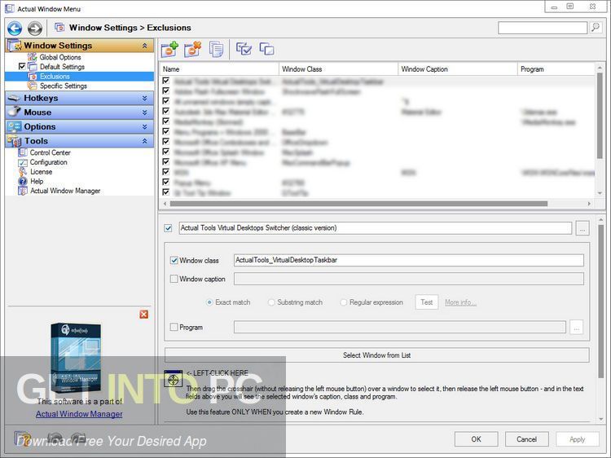
Task: Sort the list by Name column
Action: click(x=219, y=69)
